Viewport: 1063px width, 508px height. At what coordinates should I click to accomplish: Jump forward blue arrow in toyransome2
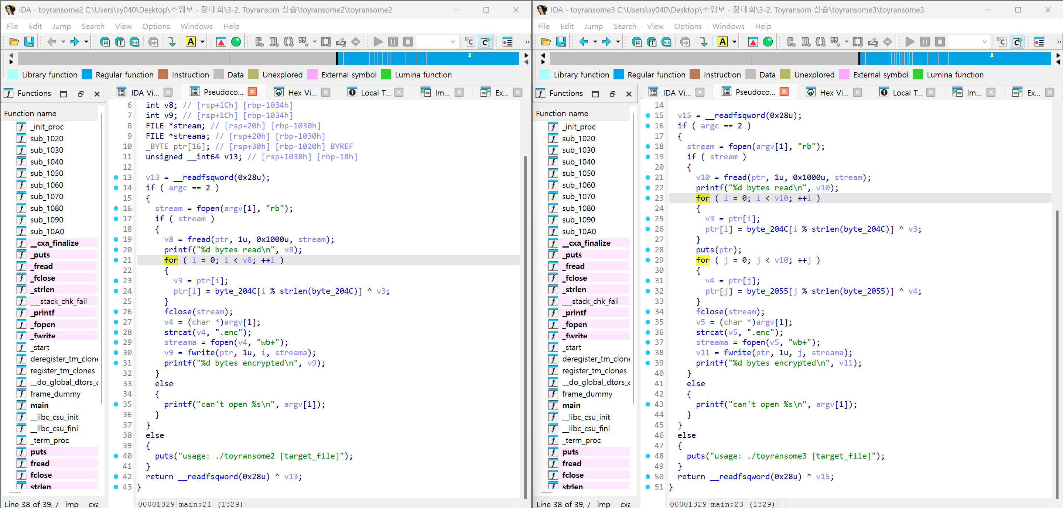tap(74, 42)
